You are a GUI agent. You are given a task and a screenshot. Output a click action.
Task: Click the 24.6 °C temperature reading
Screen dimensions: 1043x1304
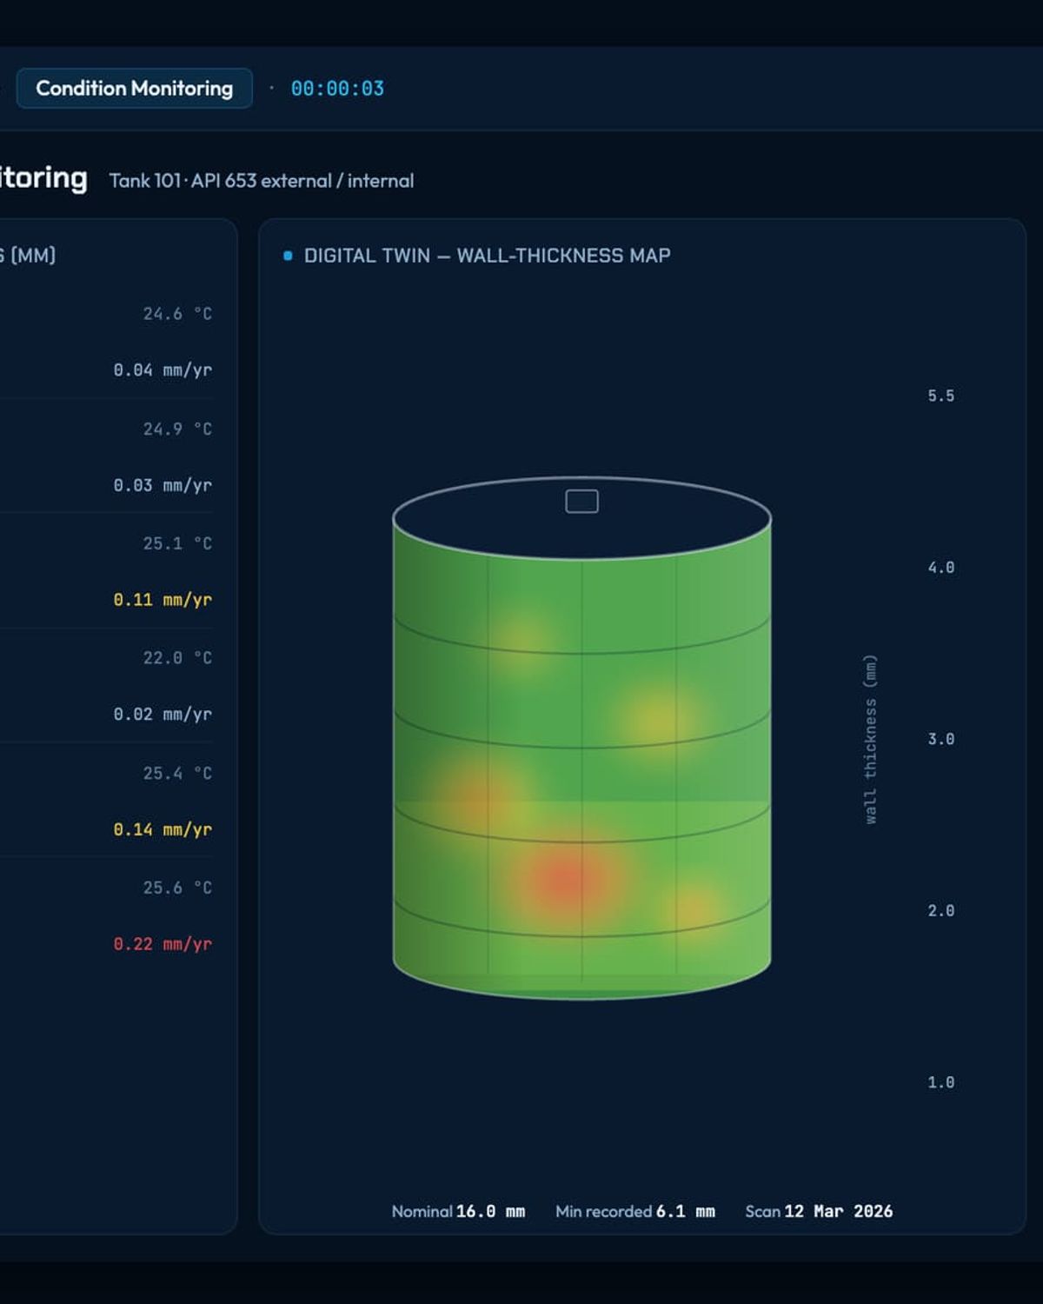point(177,314)
